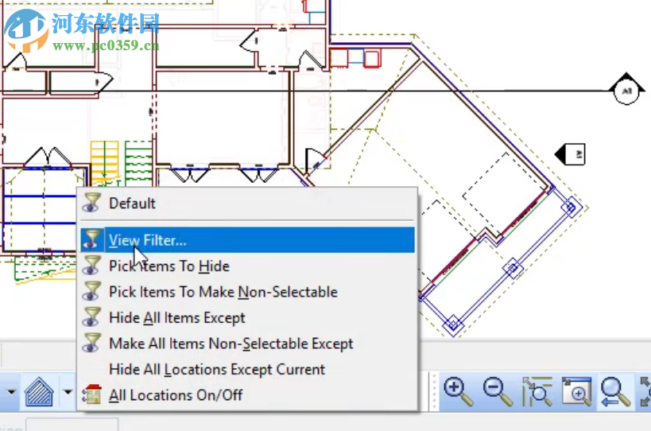
Task: Open dropdown arrow left of house icon
Action: pyautogui.click(x=11, y=391)
